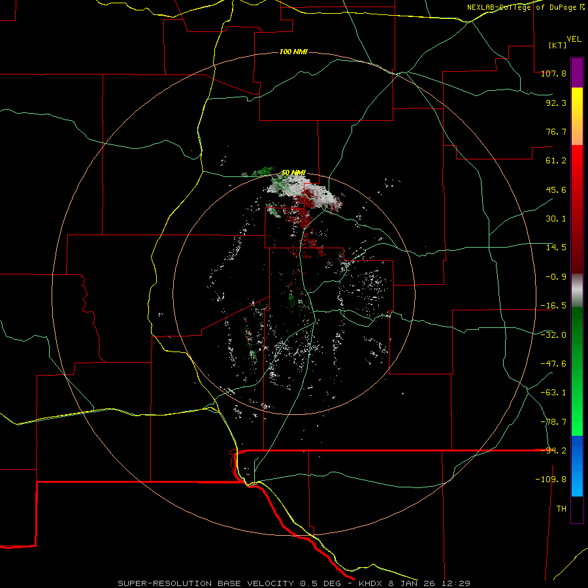Select the 45.6 velocity scale value
The width and height of the screenshot is (588, 588).
pyautogui.click(x=556, y=189)
